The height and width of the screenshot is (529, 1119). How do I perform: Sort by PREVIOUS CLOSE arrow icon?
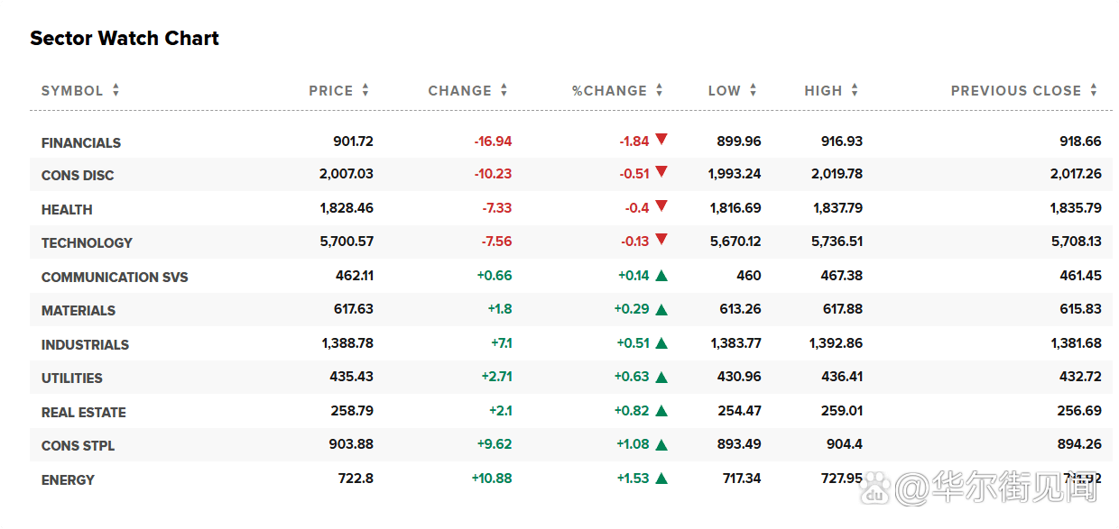coord(1093,91)
